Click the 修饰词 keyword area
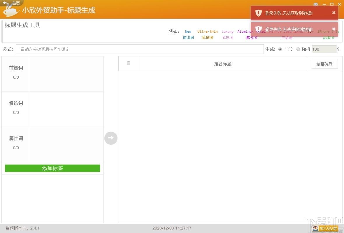 [x=66, y=109]
